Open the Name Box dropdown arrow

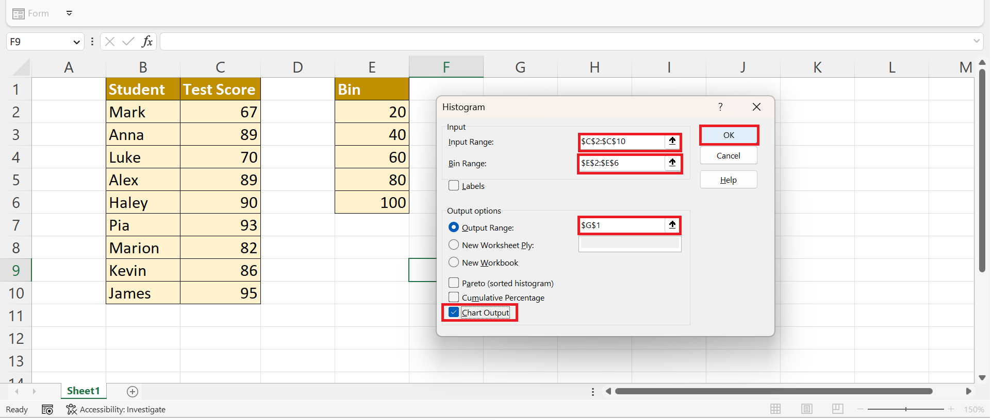tap(76, 42)
